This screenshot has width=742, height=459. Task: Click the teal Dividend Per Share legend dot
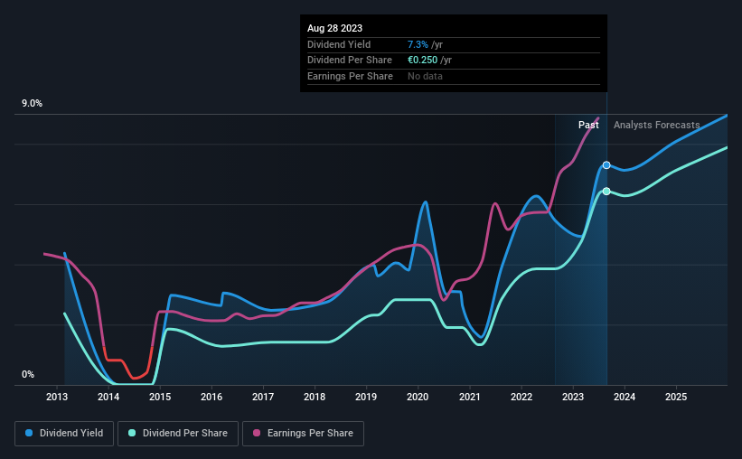pyautogui.click(x=132, y=433)
